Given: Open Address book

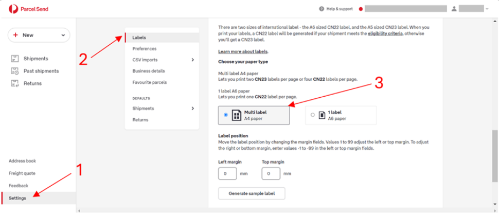Looking at the screenshot, I should tap(22, 161).
